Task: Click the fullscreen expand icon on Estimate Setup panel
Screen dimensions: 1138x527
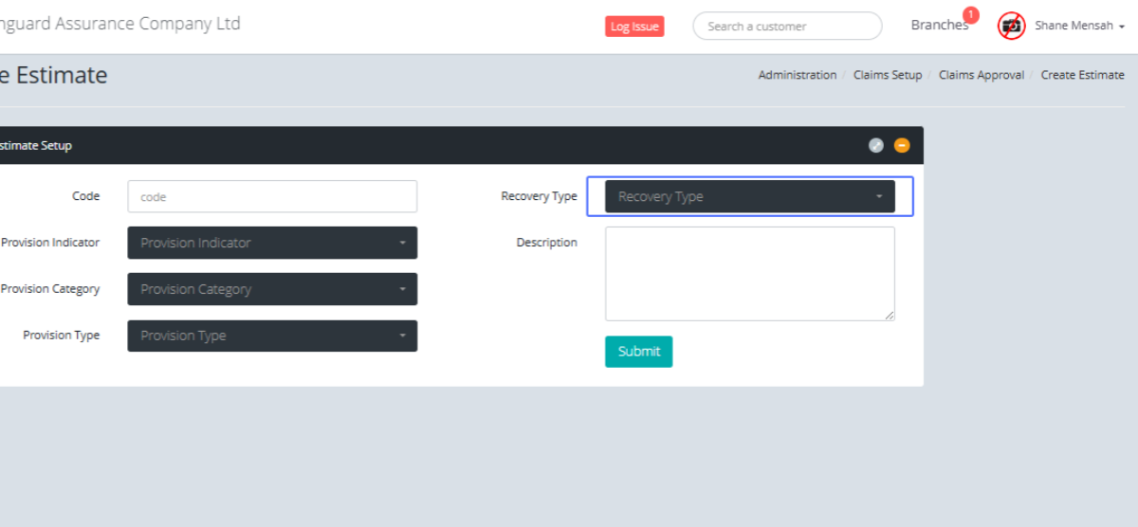Action: pyautogui.click(x=876, y=146)
